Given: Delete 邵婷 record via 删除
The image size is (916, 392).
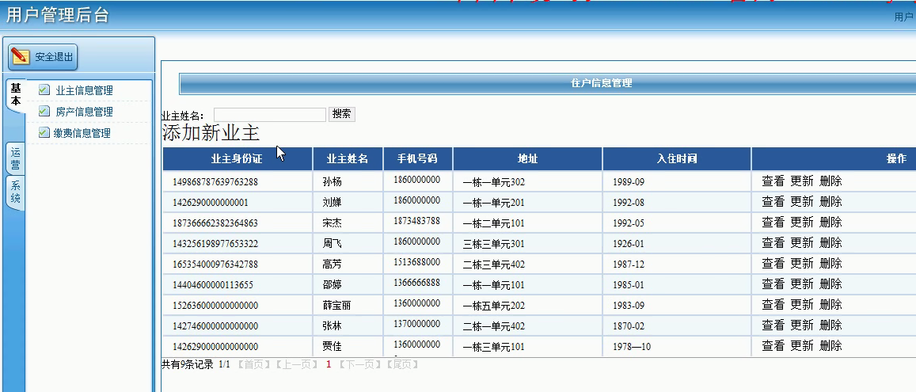Looking at the screenshot, I should coord(830,284).
